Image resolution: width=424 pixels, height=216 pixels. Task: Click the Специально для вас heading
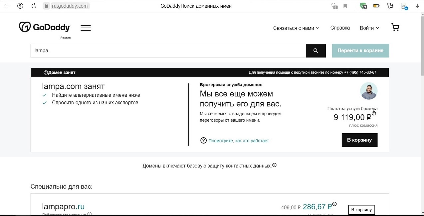tap(61, 186)
